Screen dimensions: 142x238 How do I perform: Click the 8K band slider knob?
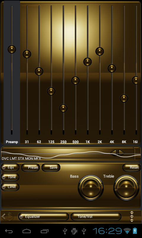tap(124, 98)
